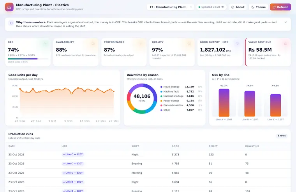Click the Value Past Due alert icon

pos(285,44)
